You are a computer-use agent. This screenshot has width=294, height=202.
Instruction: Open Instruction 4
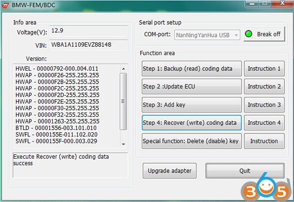264,123
